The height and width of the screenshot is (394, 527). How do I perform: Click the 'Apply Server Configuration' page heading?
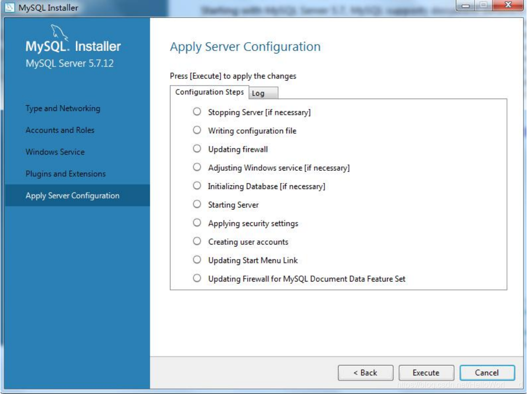pos(245,46)
